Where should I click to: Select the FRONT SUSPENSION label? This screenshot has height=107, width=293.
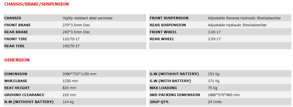(169, 18)
